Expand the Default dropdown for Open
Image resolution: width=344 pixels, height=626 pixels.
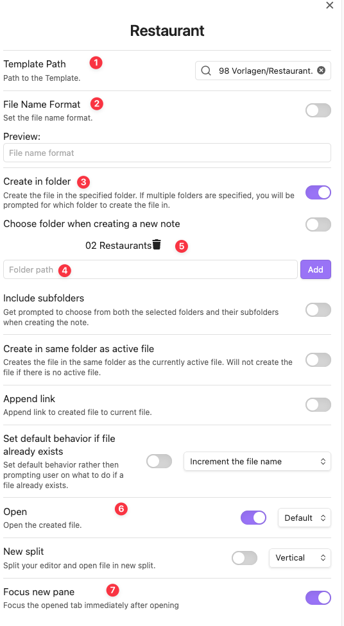pos(304,518)
